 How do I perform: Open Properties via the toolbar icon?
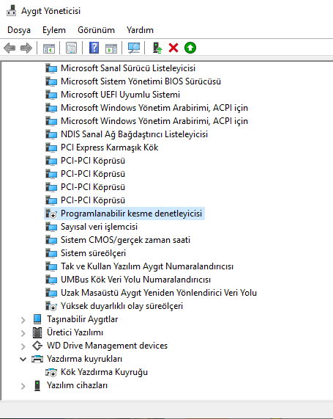(72, 48)
